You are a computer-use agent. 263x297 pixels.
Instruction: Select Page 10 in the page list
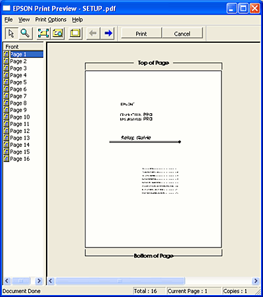click(20, 117)
